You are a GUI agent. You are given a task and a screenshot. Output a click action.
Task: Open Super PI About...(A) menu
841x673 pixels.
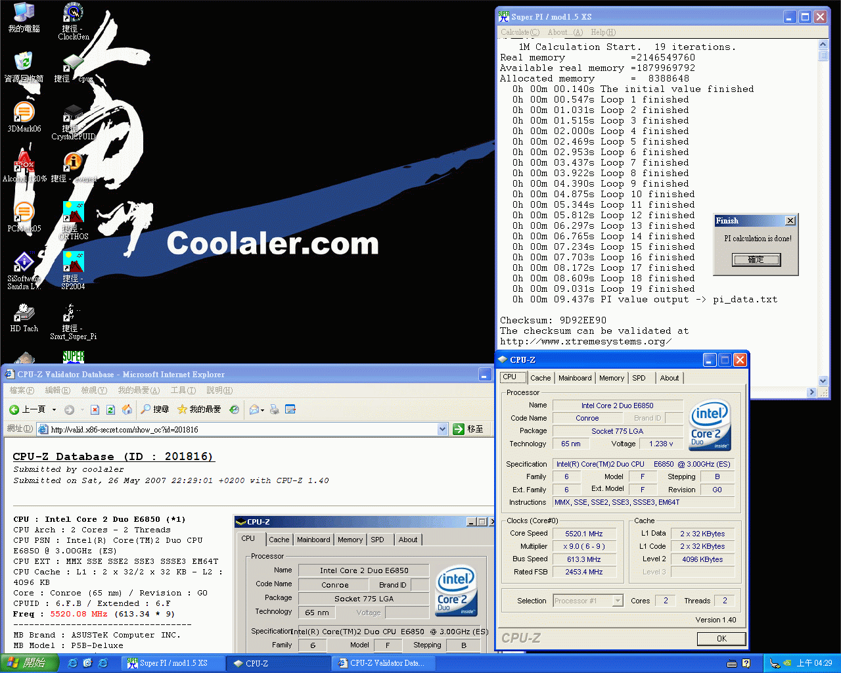(565, 32)
